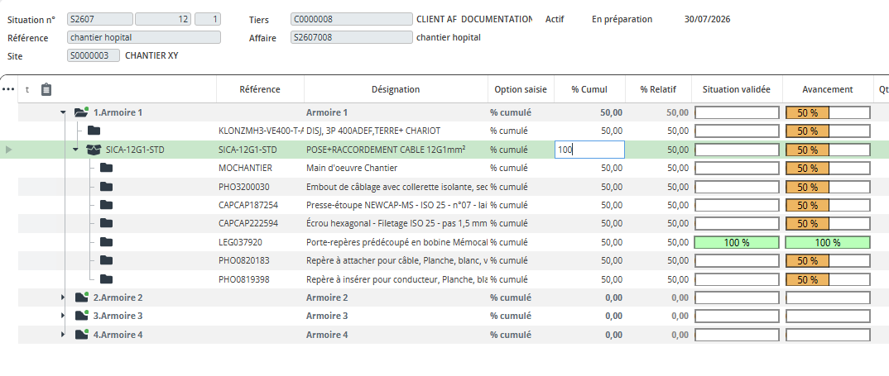Click the open folder icon of 1.Armoire 1

tap(81, 112)
